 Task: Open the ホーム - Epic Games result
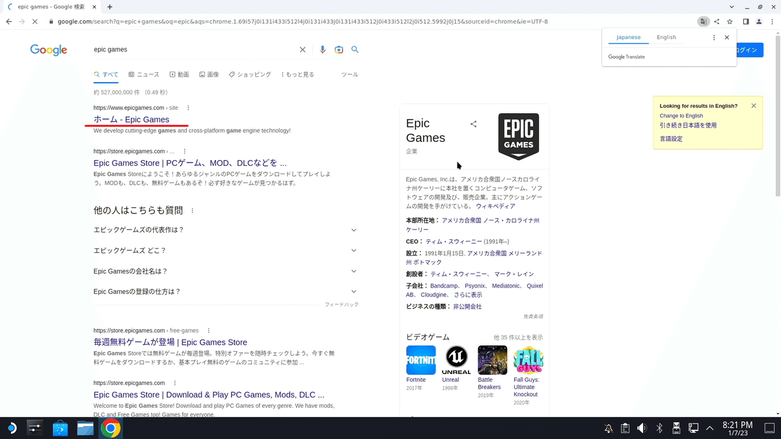coord(131,120)
